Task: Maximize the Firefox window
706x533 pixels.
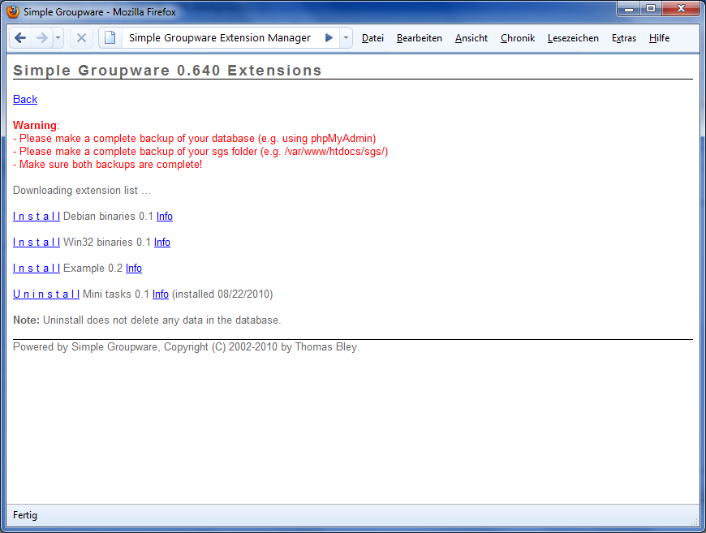Action: [x=651, y=9]
